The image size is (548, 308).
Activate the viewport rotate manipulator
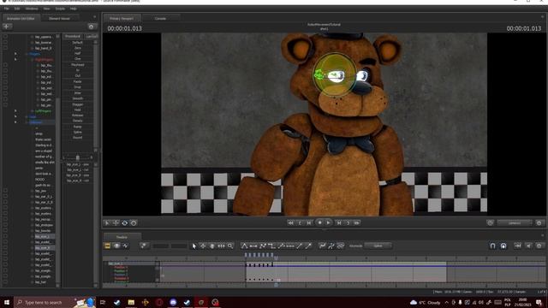pos(124,222)
